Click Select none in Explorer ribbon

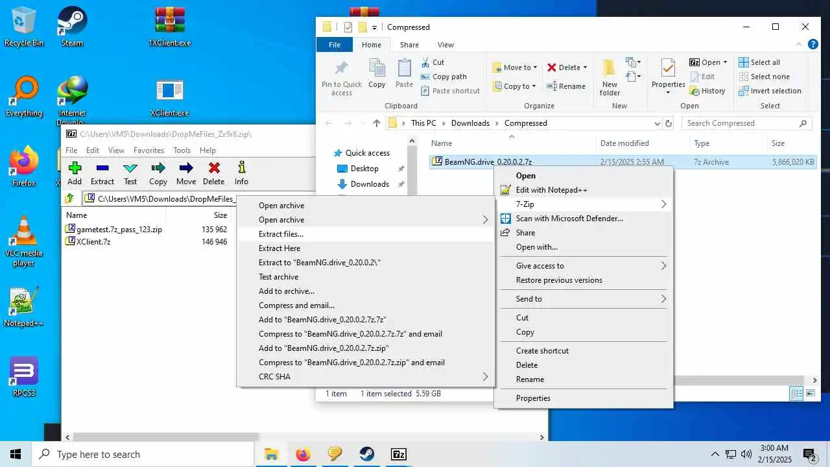pos(763,77)
